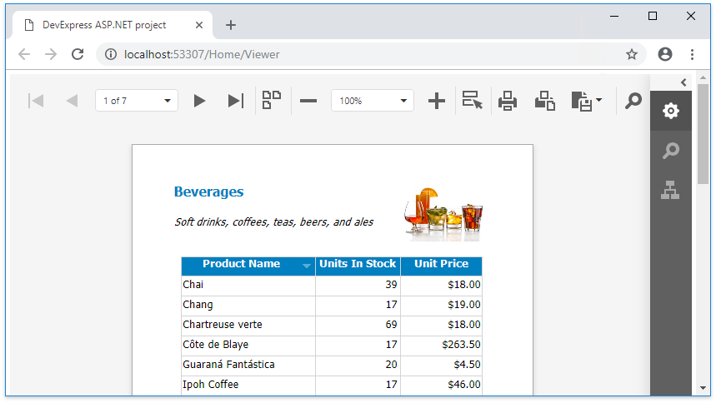
Task: Open the Search tab in right panel
Action: (671, 151)
